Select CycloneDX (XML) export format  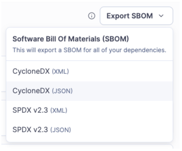click(x=41, y=72)
